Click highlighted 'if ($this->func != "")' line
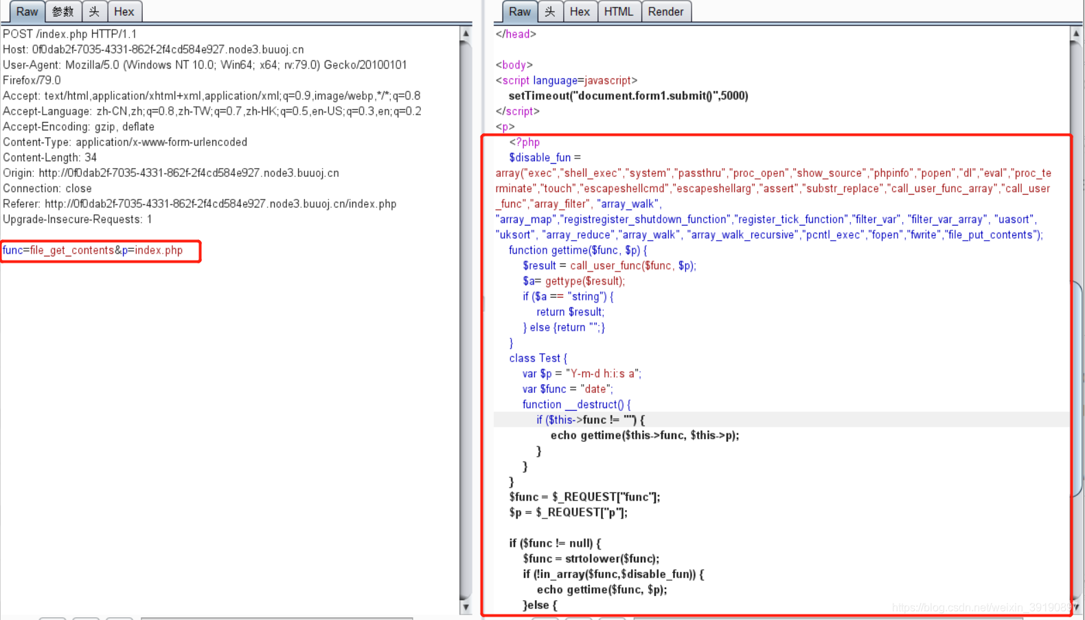The image size is (1085, 620). click(591, 420)
